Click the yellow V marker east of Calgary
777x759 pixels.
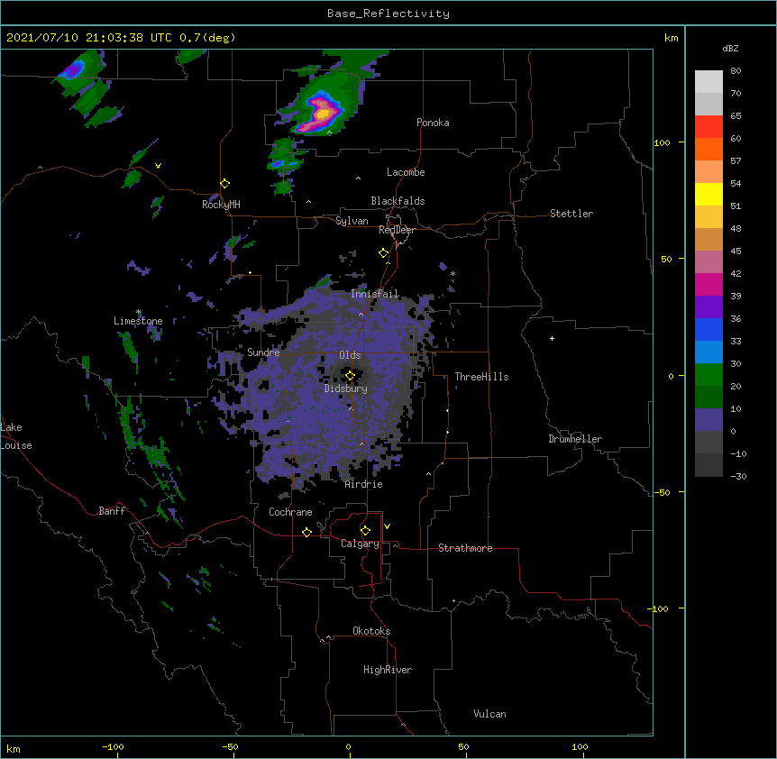click(387, 526)
